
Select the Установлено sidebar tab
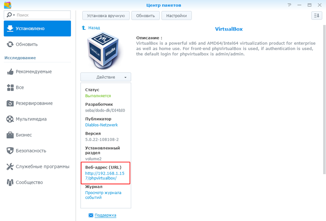pyautogui.click(x=37, y=29)
